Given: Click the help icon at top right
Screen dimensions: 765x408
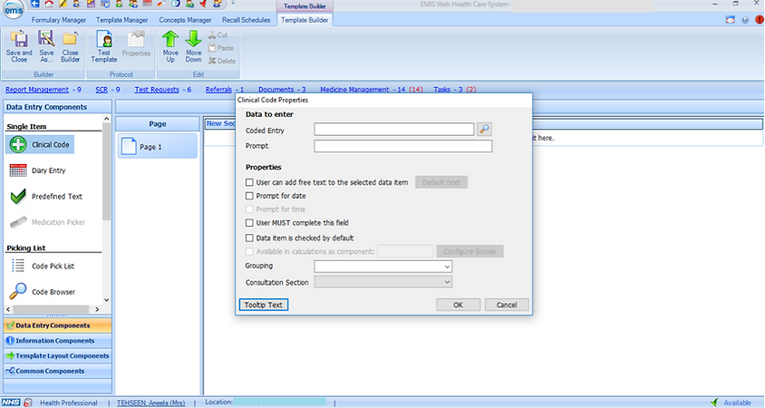Looking at the screenshot, I should [745, 20].
